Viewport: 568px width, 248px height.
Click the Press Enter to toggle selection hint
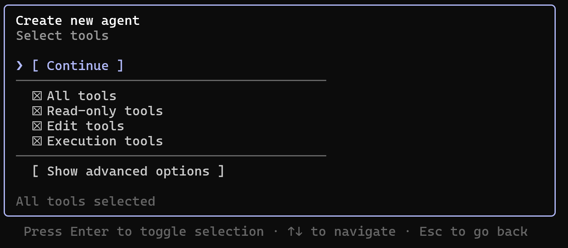143,232
